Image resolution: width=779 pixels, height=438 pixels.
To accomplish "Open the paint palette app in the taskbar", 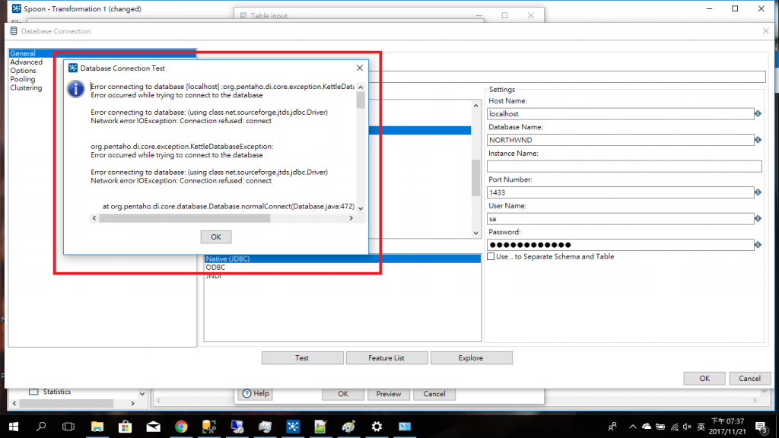I will point(348,427).
